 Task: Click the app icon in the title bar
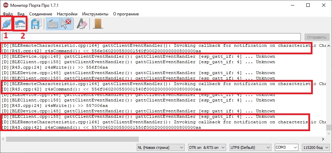[6, 5]
